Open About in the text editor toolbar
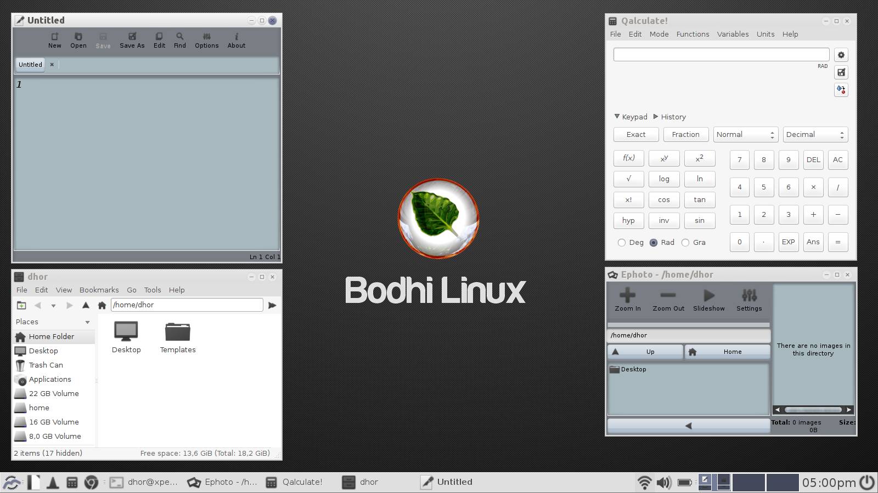 pos(237,41)
